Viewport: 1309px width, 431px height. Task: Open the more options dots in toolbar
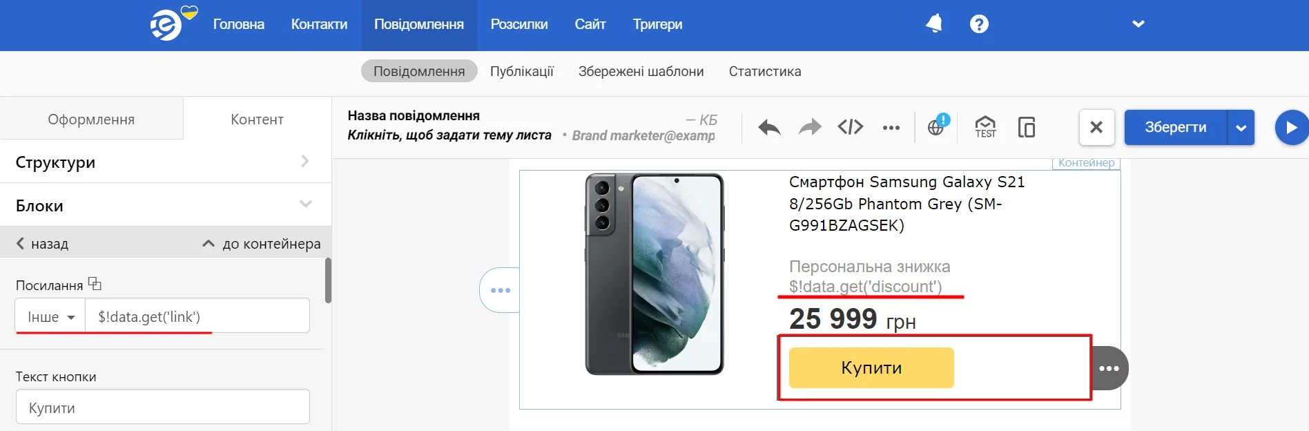891,128
